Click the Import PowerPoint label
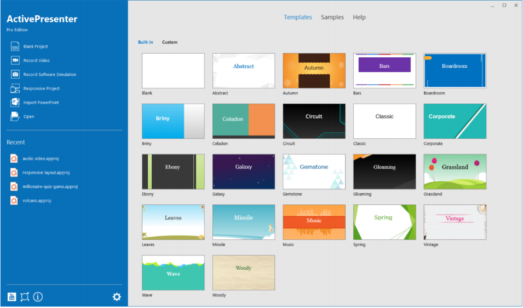 coord(41,103)
